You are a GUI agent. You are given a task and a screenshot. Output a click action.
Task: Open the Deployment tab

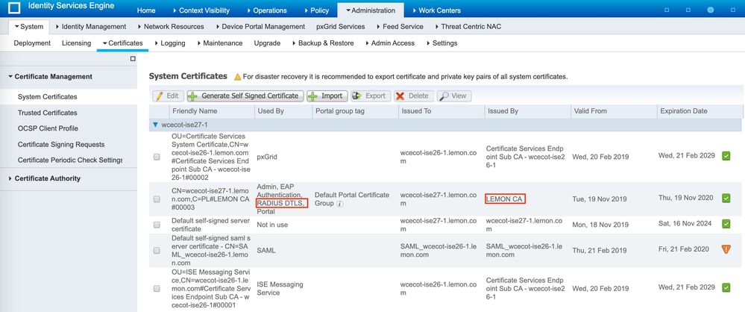click(x=32, y=43)
